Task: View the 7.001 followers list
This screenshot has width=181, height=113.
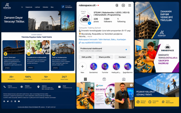Action: [108, 20]
